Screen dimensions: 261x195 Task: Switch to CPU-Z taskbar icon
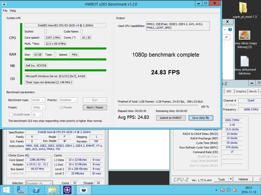(x=67, y=190)
